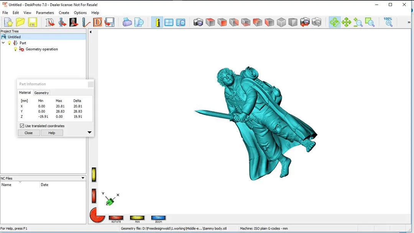Select the cube view with red top face
This screenshot has height=233, width=414.
click(x=210, y=22)
